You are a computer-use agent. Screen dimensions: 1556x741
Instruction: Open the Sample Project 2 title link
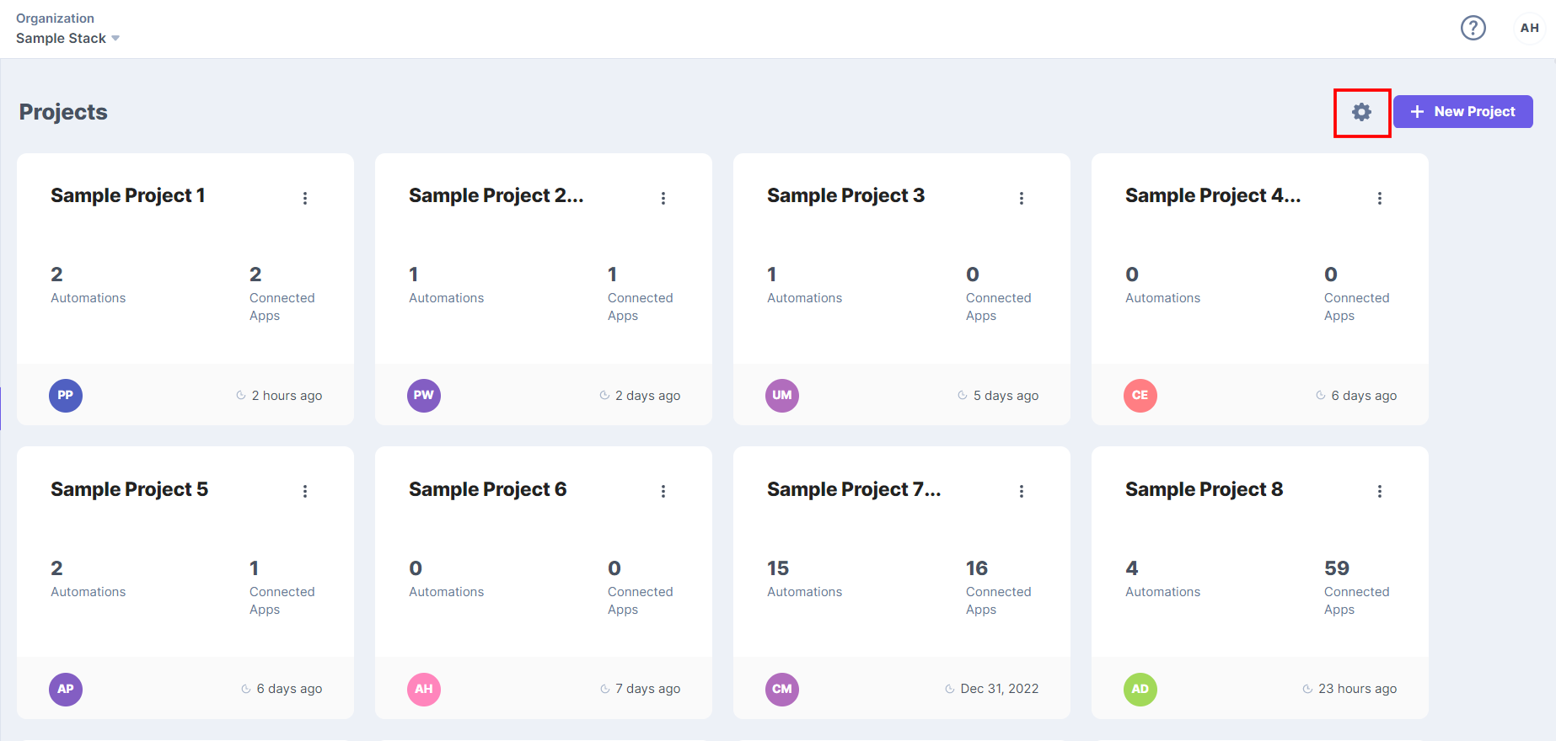pos(496,195)
